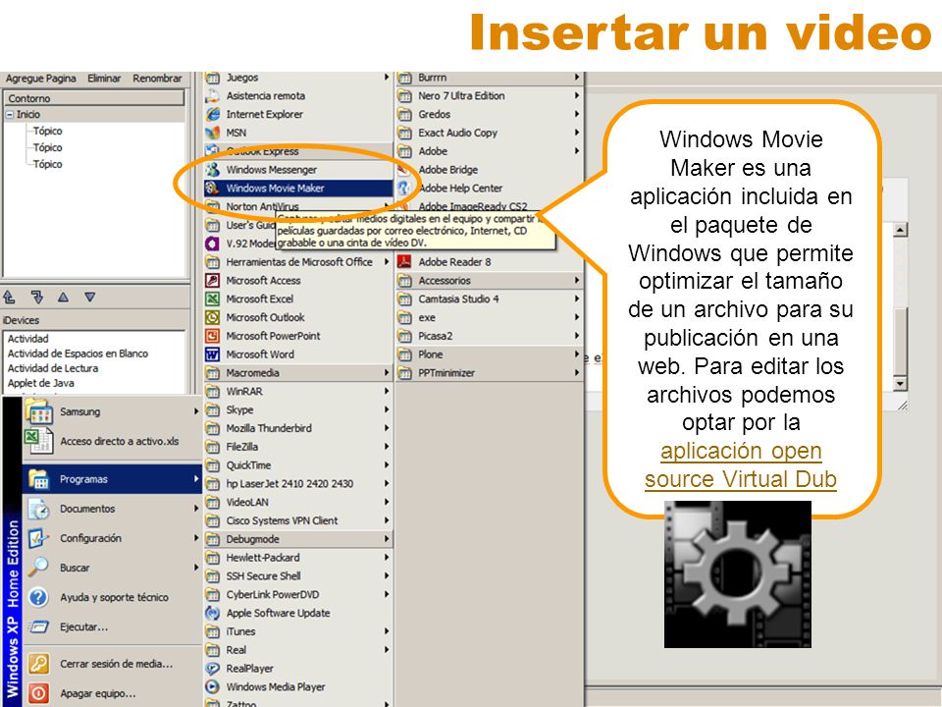Viewport: 942px width, 707px height.
Task: Expand the WinRAR submenu
Action: [x=298, y=392]
